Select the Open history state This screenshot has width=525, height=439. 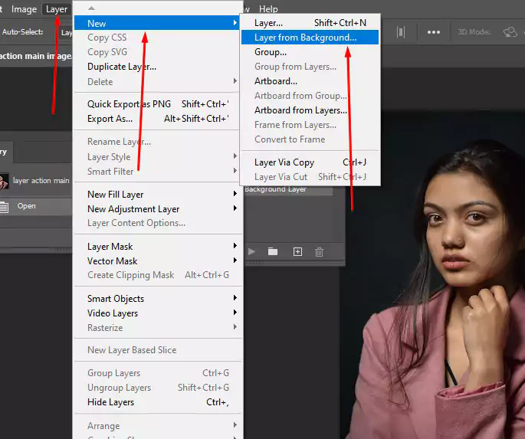tap(36, 206)
